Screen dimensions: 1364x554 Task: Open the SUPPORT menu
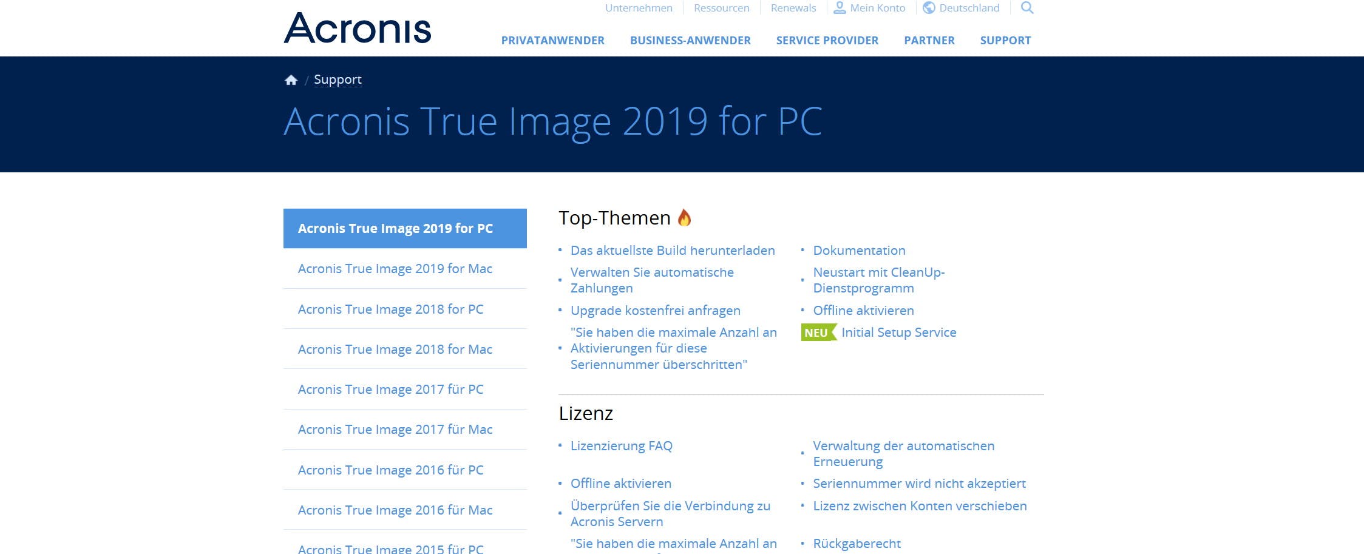(1005, 41)
